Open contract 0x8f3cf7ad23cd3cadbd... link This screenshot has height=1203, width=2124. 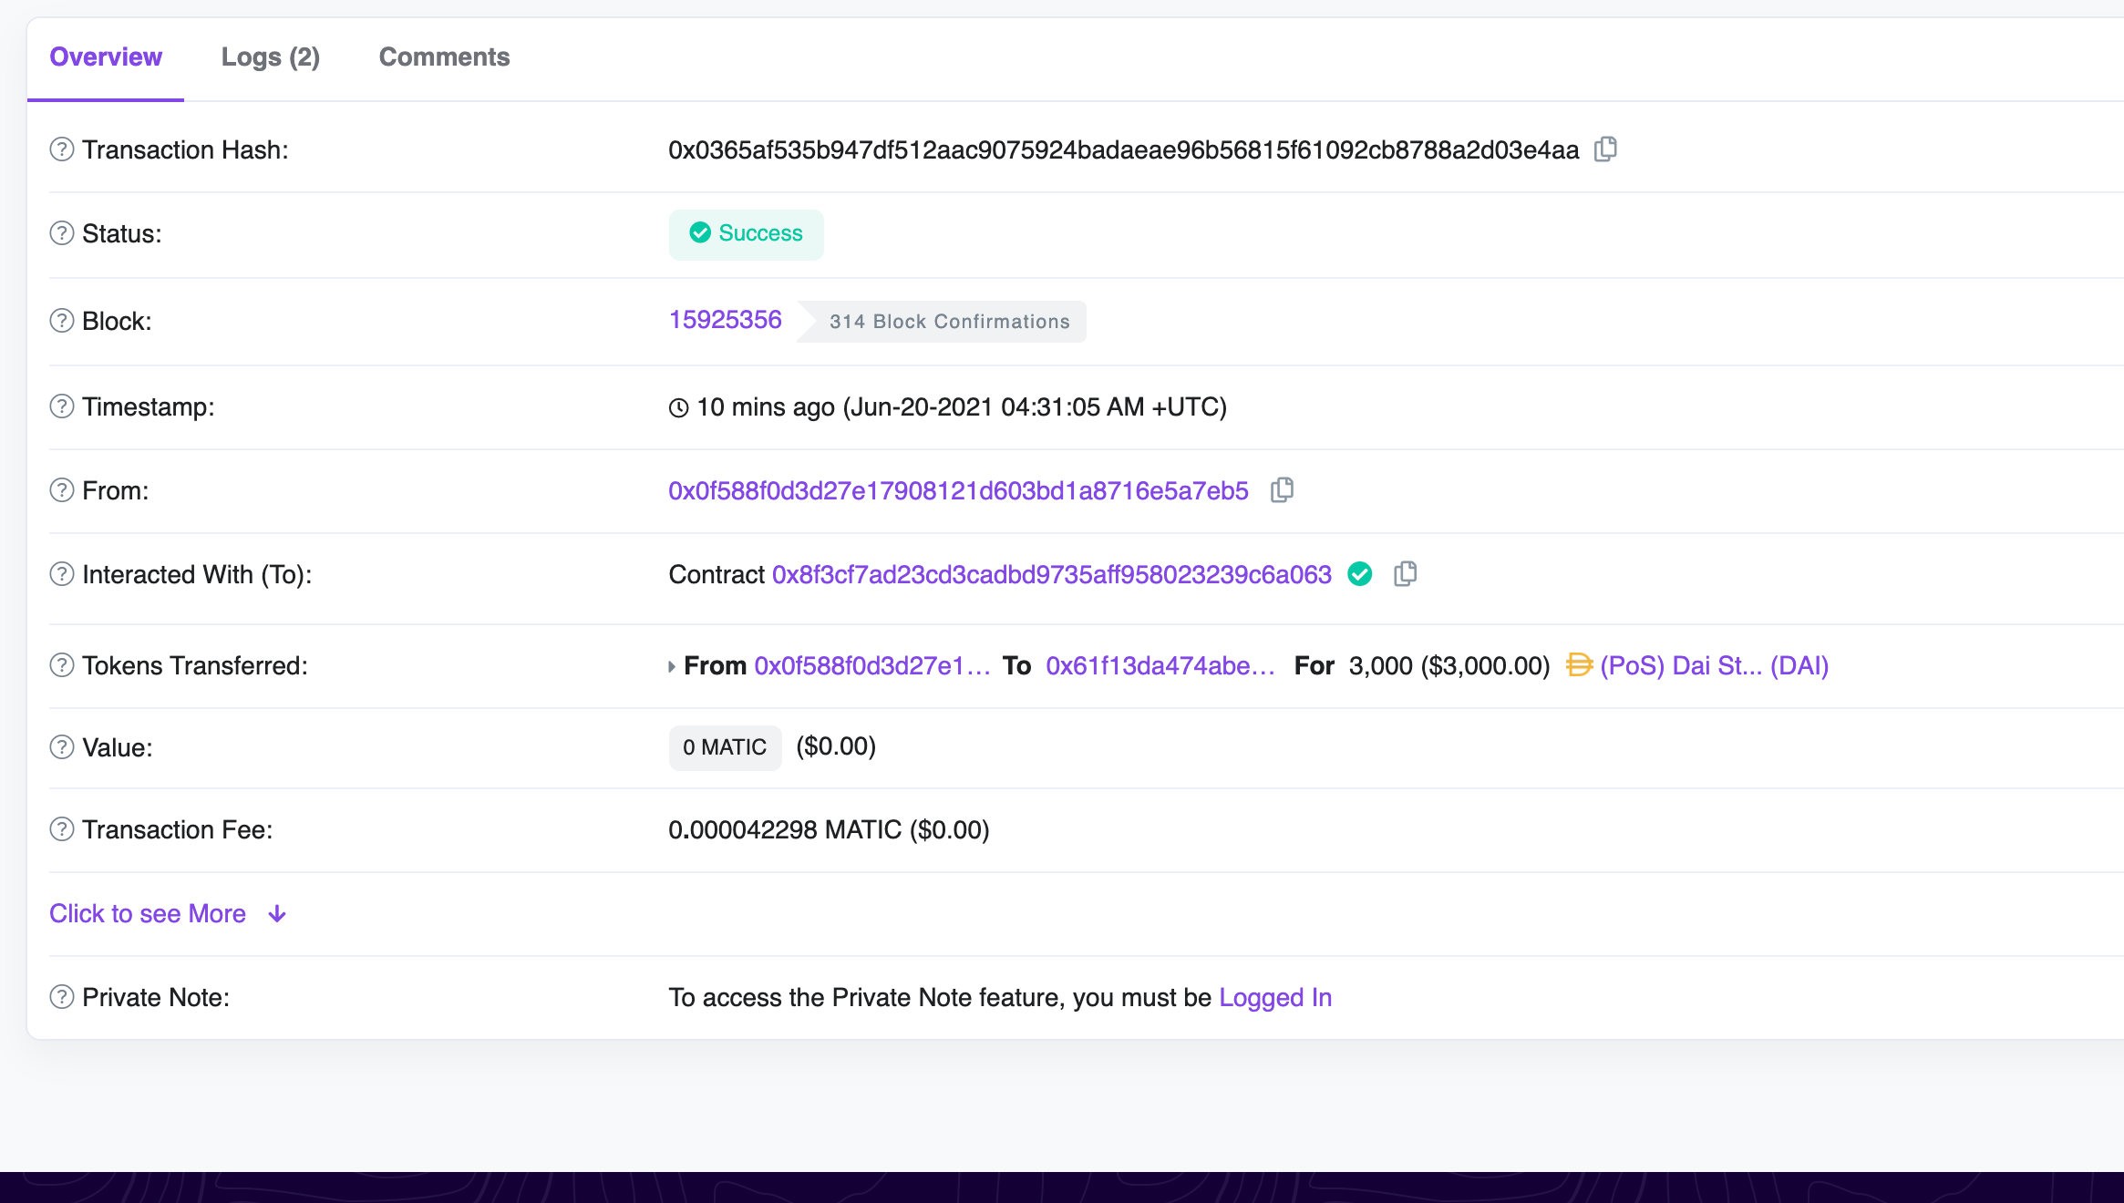pos(1052,574)
